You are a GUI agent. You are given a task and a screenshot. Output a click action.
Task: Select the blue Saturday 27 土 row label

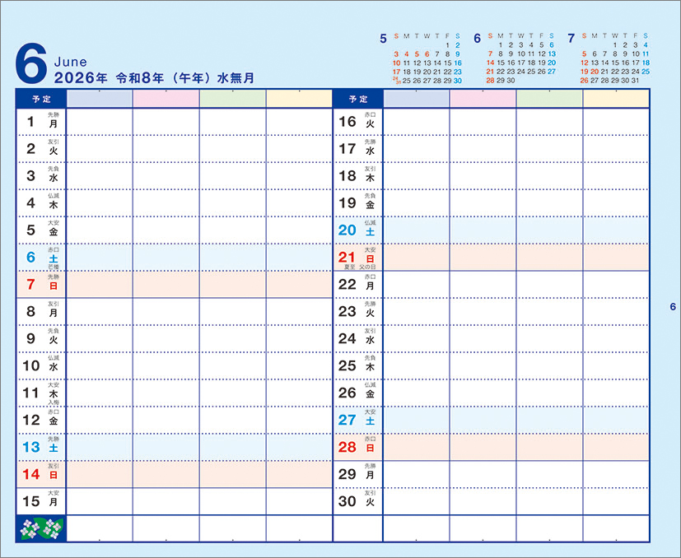358,420
